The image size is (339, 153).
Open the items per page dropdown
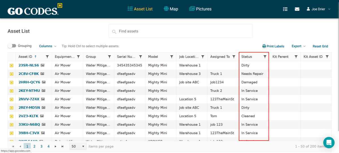[78, 147]
